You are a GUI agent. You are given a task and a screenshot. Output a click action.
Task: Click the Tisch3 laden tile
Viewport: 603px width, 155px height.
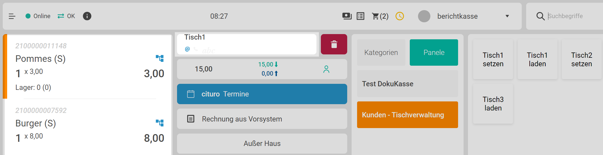click(x=493, y=104)
